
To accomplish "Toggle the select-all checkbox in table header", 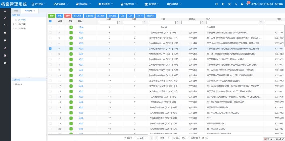I will 50,21.
